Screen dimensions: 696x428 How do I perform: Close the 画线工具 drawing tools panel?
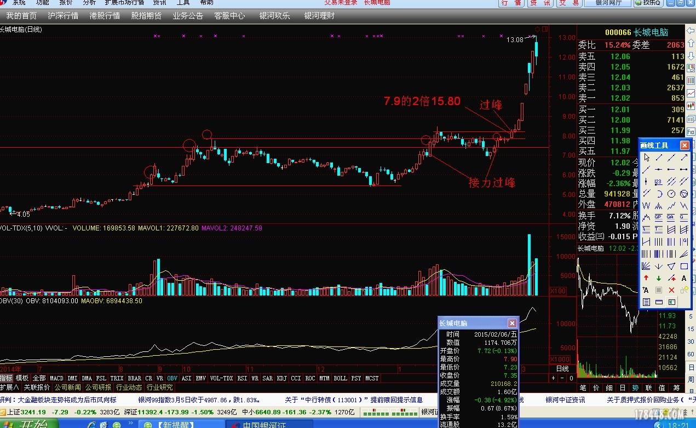coord(685,145)
